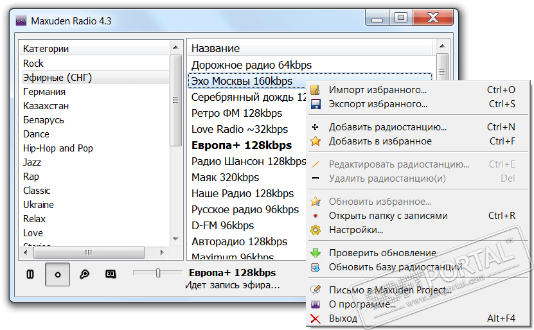The image size is (534, 330).
Task: Click the purple About program icon
Action: click(x=316, y=304)
